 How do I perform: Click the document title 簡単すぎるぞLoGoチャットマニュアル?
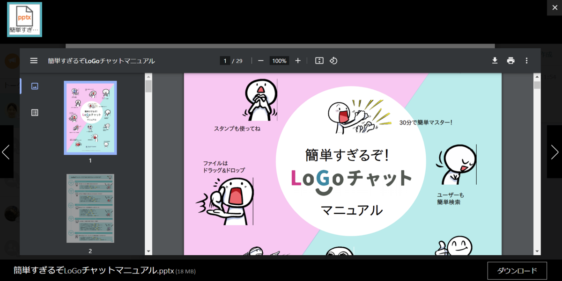click(x=101, y=61)
